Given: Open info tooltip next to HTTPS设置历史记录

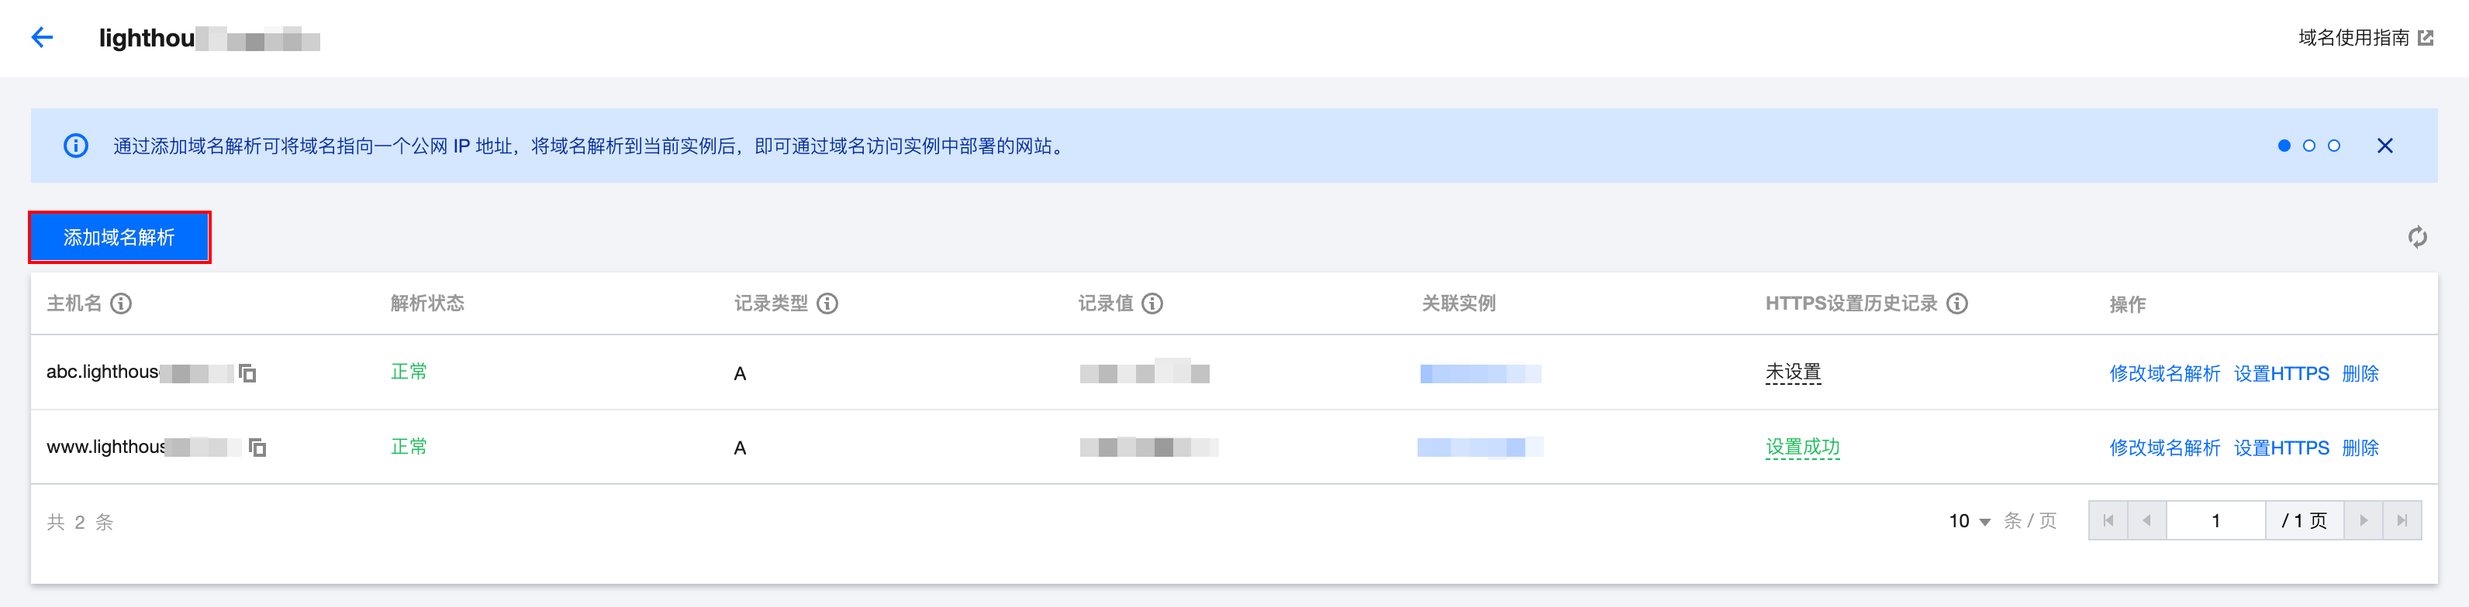Looking at the screenshot, I should coord(1957,303).
